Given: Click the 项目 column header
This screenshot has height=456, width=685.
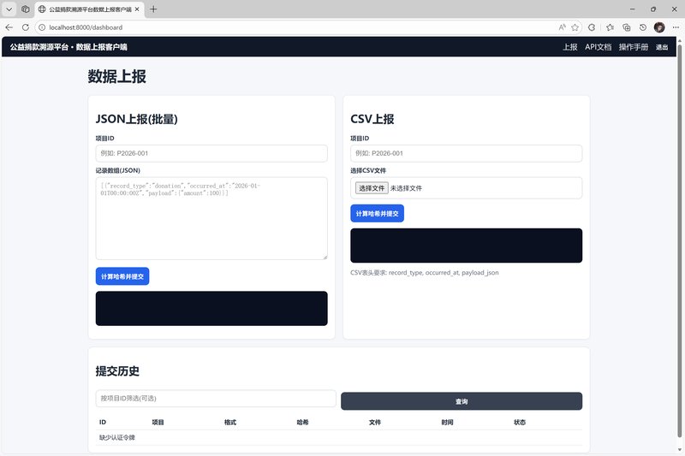Looking at the screenshot, I should (x=158, y=422).
